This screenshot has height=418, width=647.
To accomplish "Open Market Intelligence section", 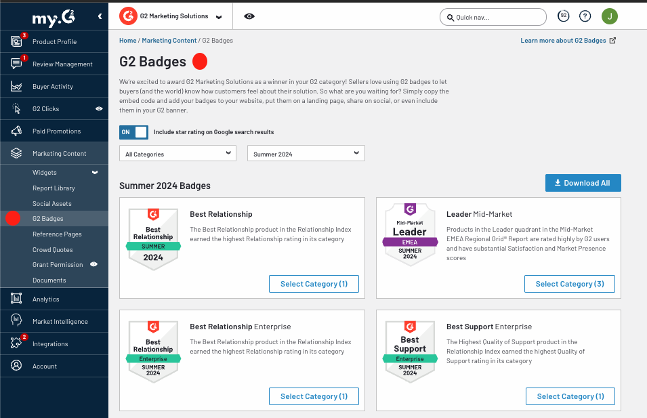I will click(54, 321).
